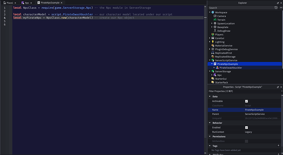283x155 pixels.
Task: Click the StarterPack icon
Action: tap(213, 82)
